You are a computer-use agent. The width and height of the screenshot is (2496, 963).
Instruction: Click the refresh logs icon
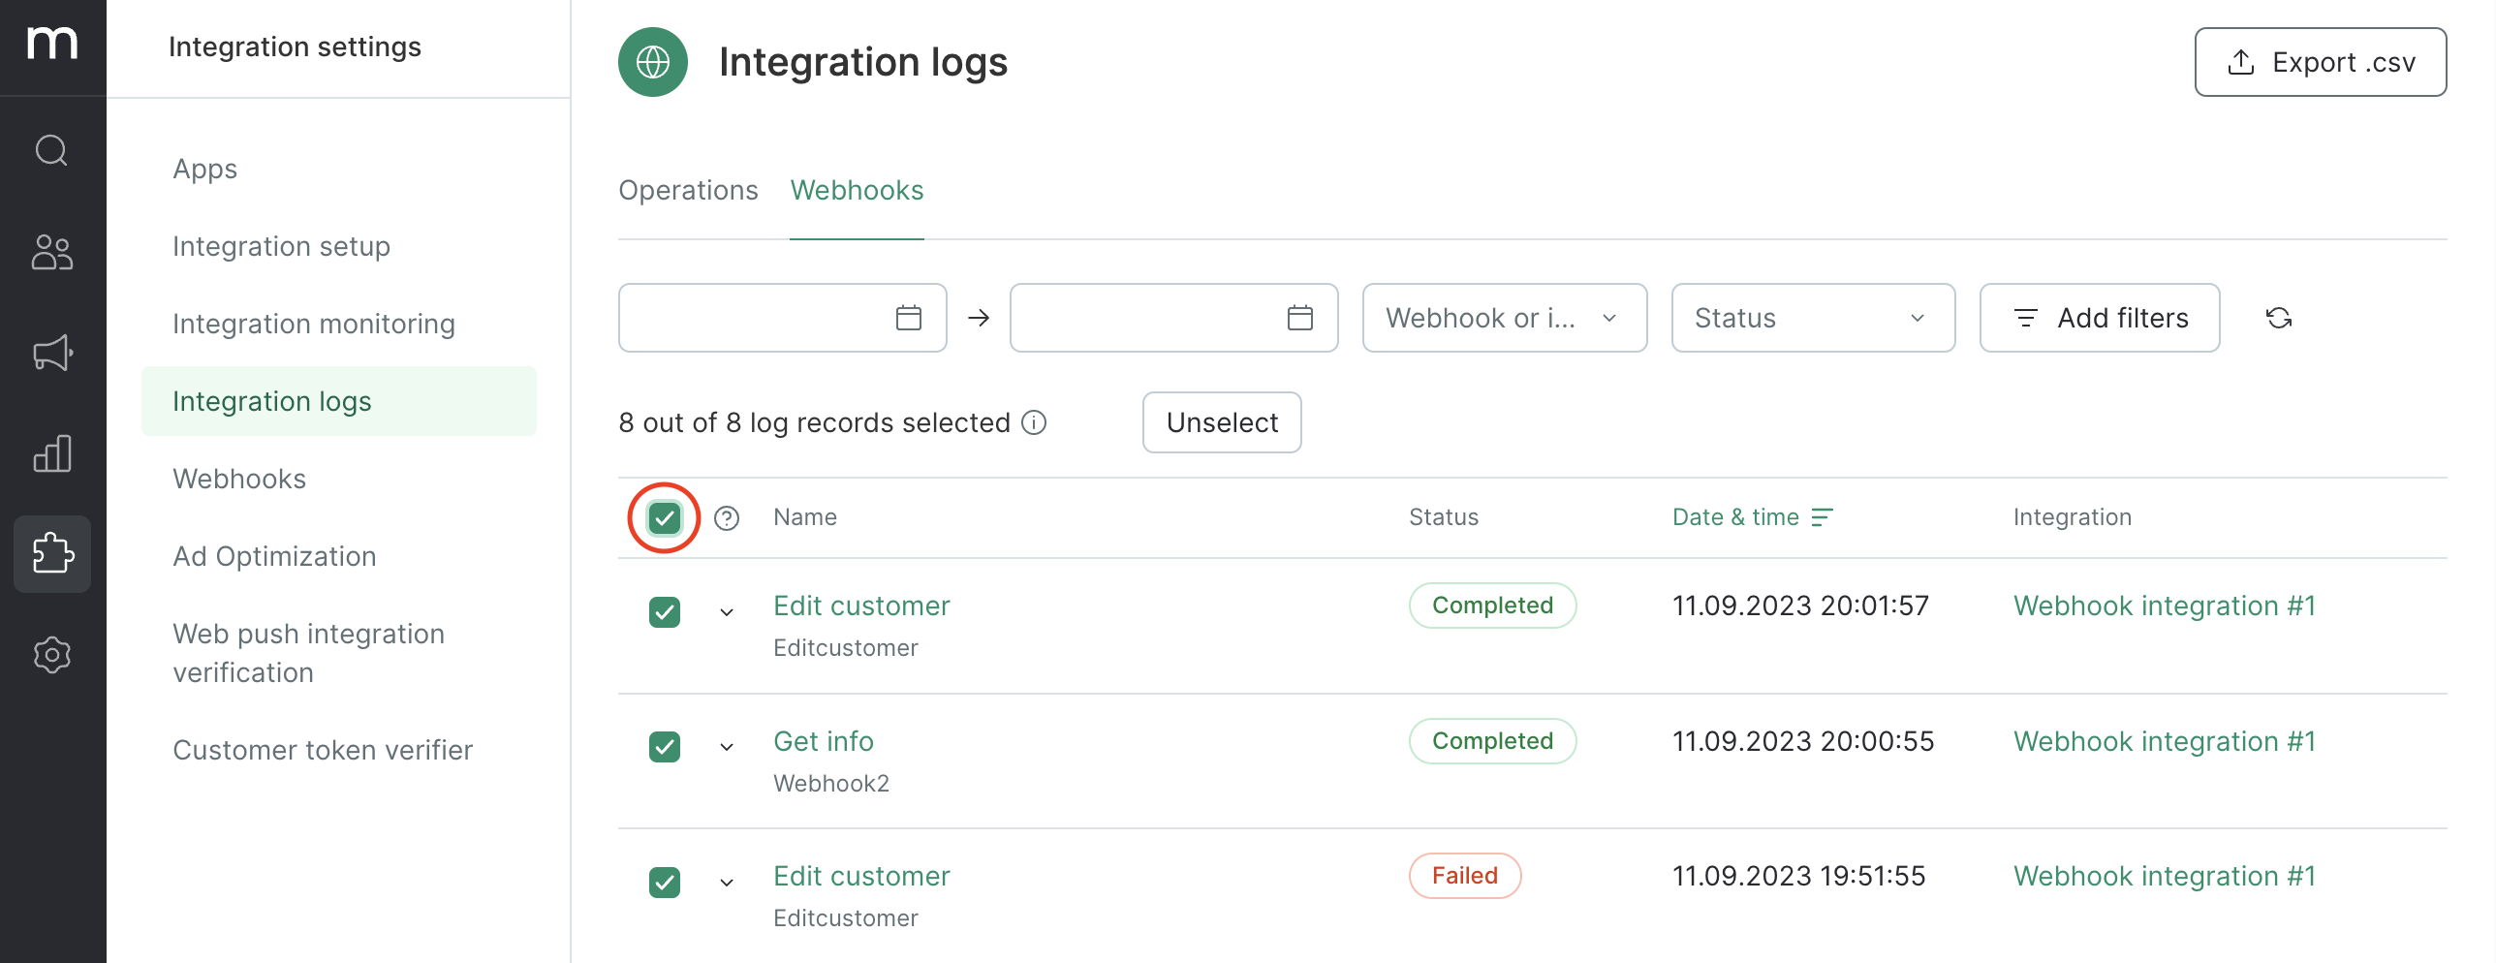2279,318
